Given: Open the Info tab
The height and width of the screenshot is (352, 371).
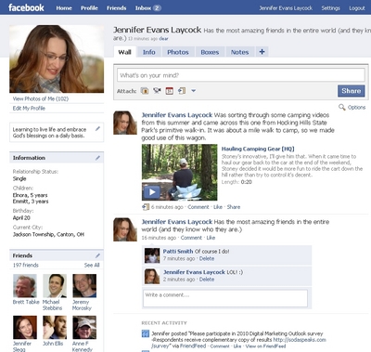Looking at the screenshot, I should [x=149, y=52].
